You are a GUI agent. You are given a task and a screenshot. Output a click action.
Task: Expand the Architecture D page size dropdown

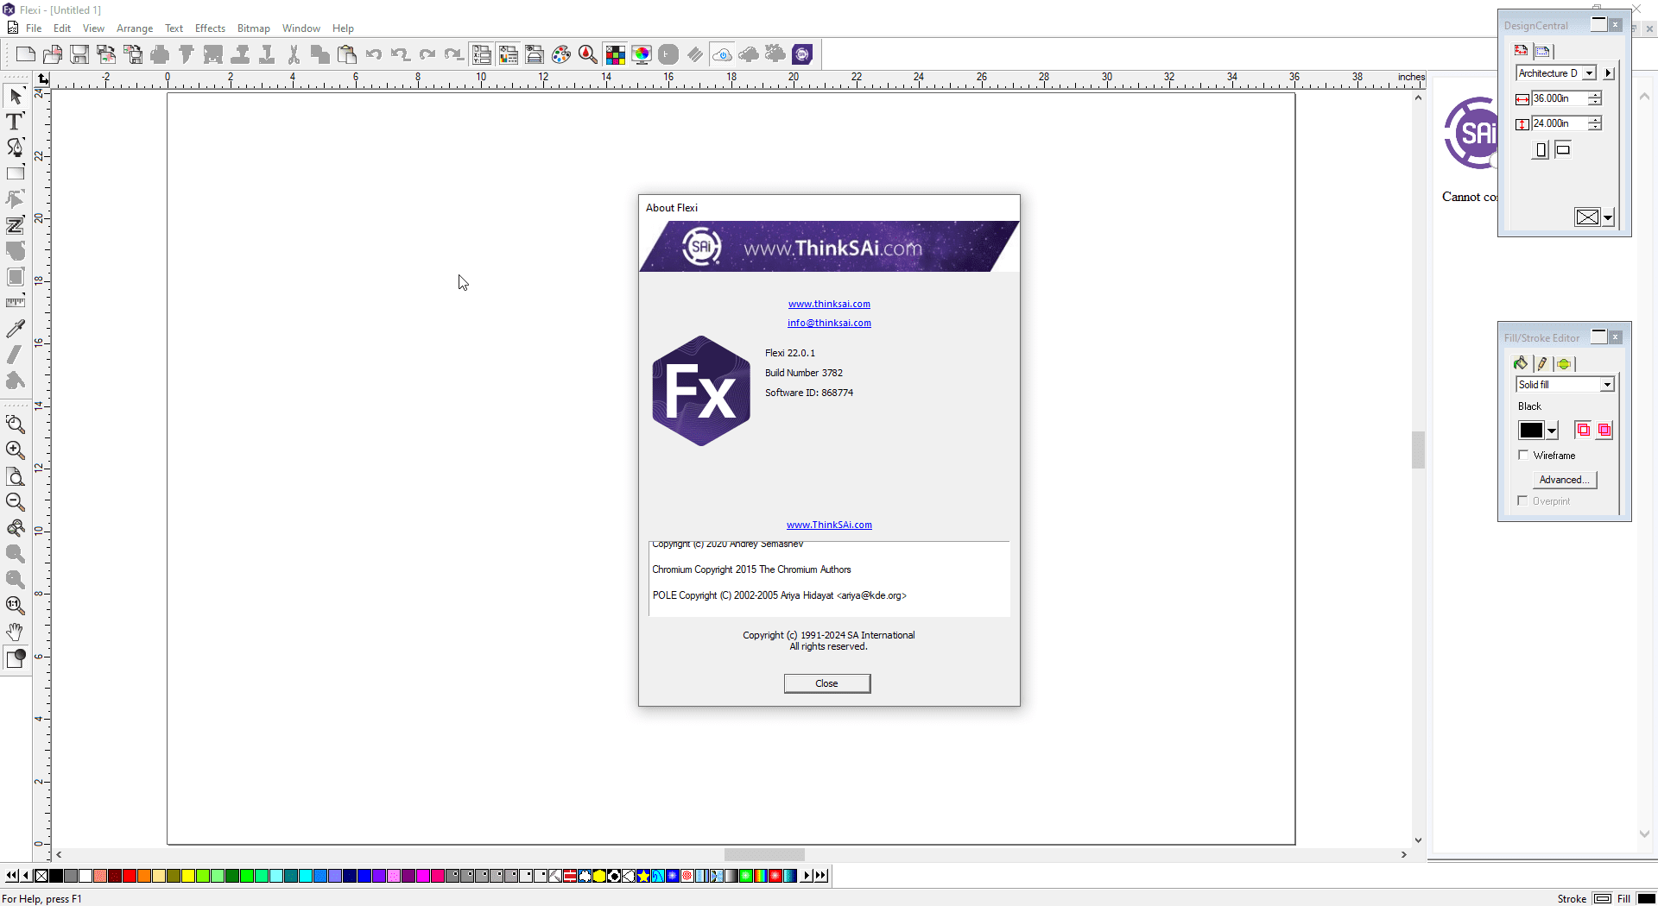(1589, 73)
